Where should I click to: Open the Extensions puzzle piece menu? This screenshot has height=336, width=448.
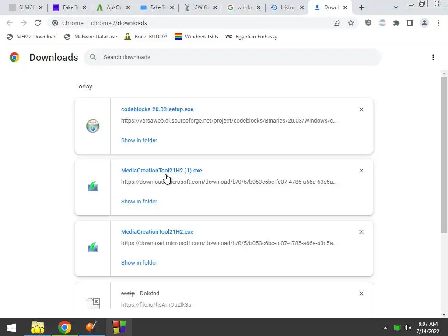(x=396, y=23)
